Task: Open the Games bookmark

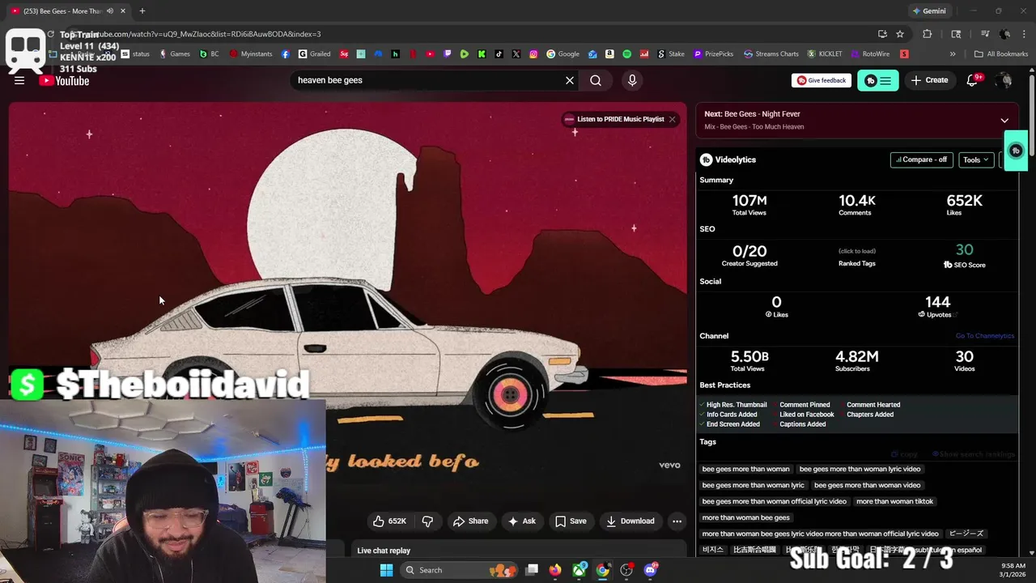Action: click(x=174, y=54)
